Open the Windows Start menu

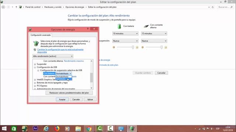4,129
